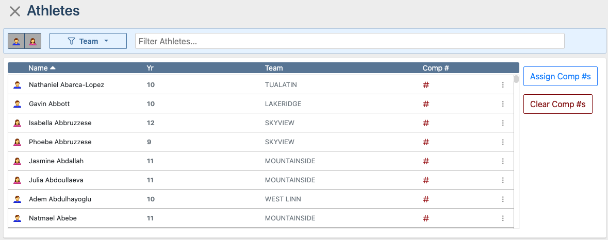
Task: Open the more options menu for Adem Abdulhayoglu
Action: click(503, 199)
